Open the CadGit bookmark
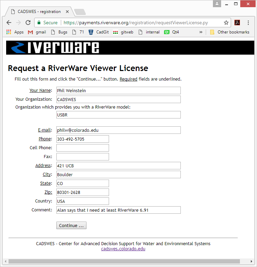This screenshot has width=257, height=267. [98, 32]
